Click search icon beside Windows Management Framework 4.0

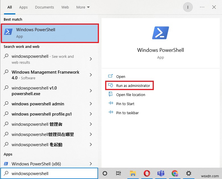tap(6, 72)
